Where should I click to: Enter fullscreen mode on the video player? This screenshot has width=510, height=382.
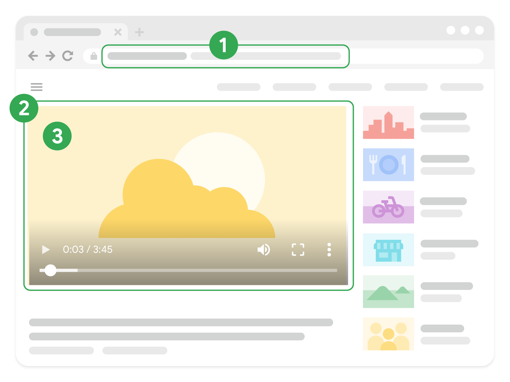[x=298, y=250]
